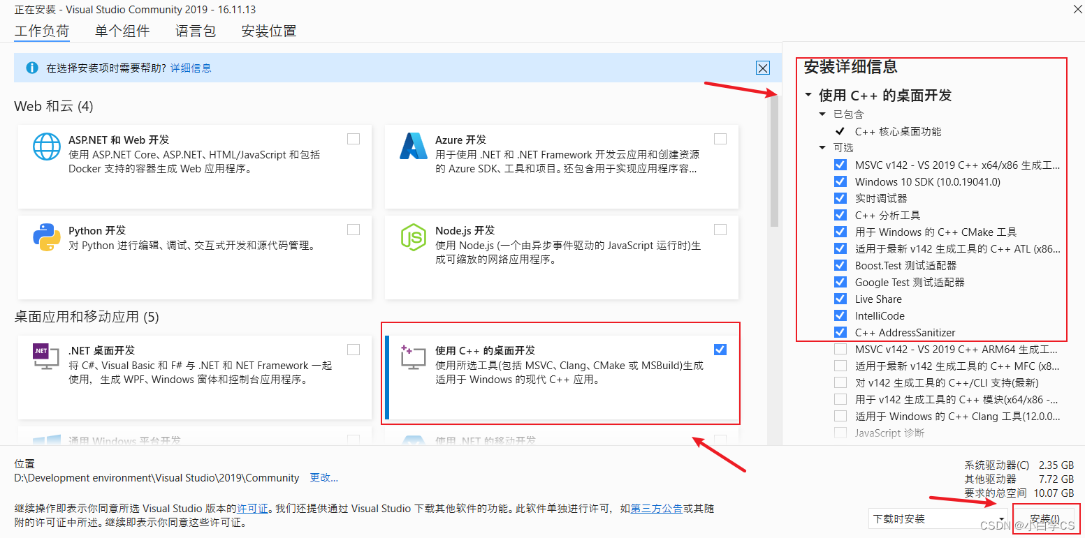Screen dimensions: 1085x538
Task: Uncheck Google Test 测试适配器
Action: click(840, 283)
